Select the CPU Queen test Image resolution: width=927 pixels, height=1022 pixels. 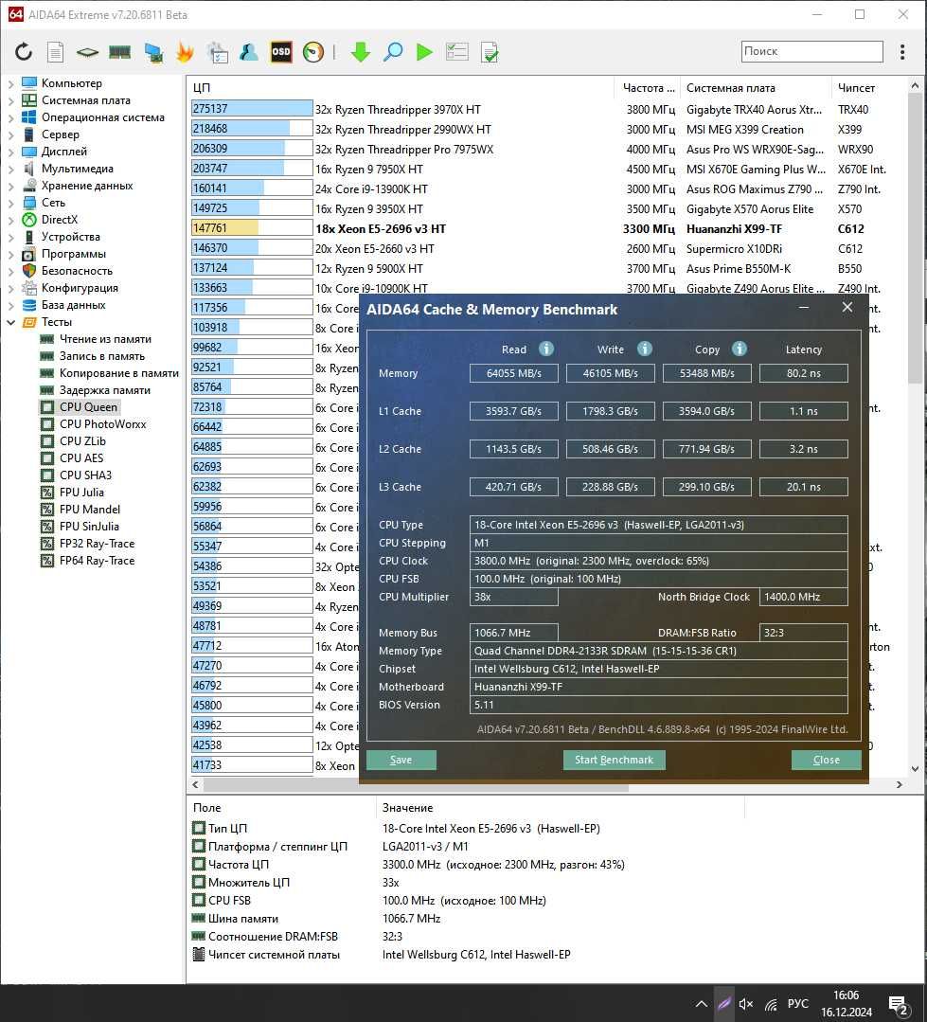[x=89, y=406]
